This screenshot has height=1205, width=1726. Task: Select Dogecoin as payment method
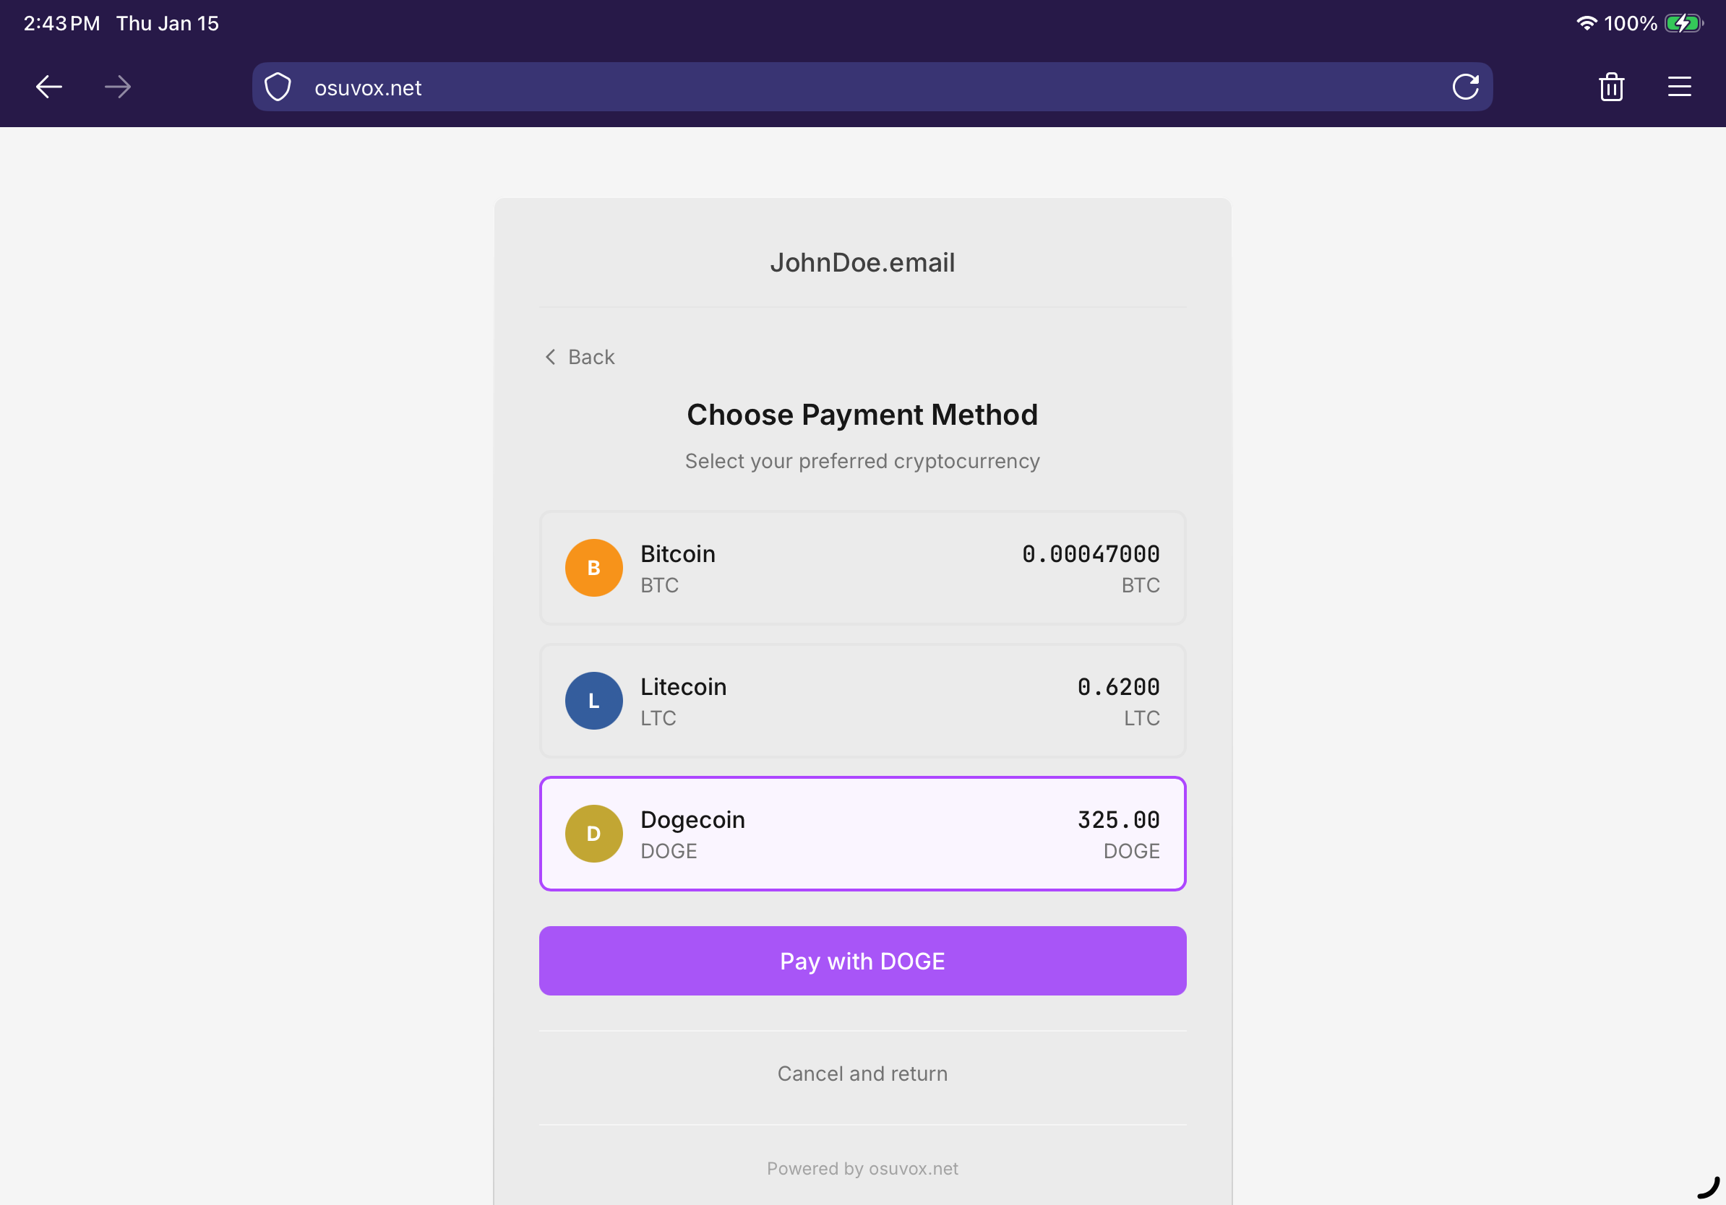pos(862,834)
